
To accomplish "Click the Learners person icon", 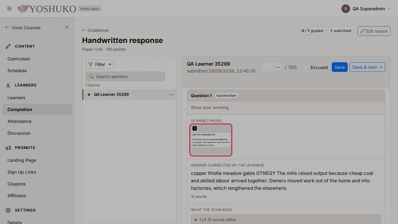I will 8,85.
